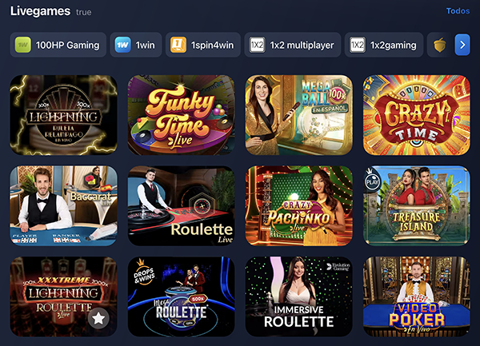Select the 1win provider filter
The height and width of the screenshot is (346, 480).
pyautogui.click(x=136, y=45)
